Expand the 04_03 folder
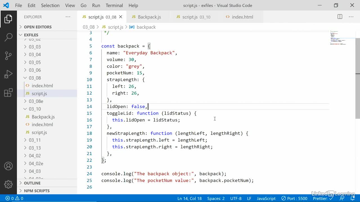Screen dimensions: 360x202 [x=35, y=171]
